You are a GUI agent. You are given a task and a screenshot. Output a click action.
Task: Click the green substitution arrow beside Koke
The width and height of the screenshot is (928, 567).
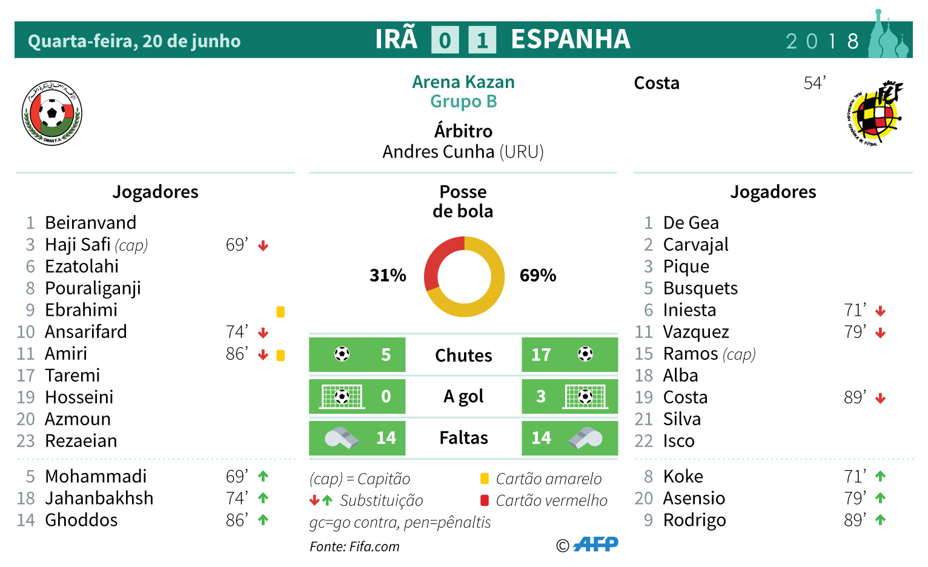point(880,477)
